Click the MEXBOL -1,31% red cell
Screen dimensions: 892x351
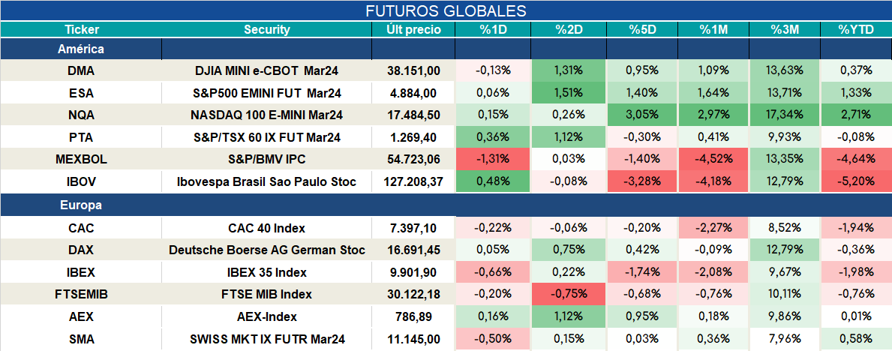point(494,159)
